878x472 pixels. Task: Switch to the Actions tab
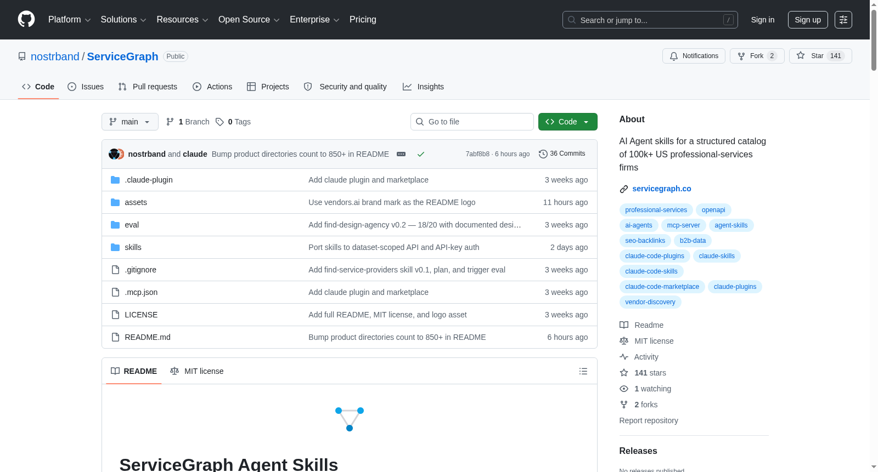click(212, 87)
